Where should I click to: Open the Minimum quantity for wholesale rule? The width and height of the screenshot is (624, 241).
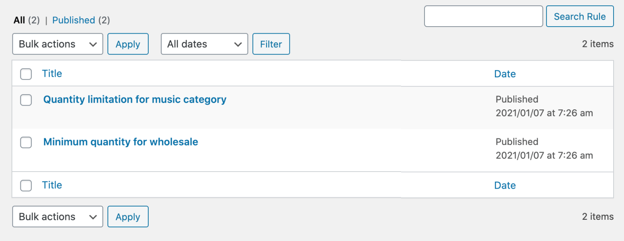120,142
